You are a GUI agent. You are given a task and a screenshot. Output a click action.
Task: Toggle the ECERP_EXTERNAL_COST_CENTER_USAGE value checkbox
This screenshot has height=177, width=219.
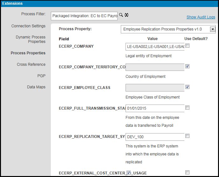pyautogui.click(x=128, y=173)
